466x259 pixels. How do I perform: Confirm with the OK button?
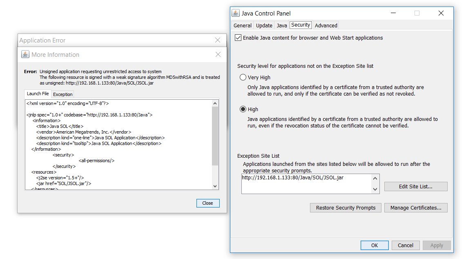(375, 246)
